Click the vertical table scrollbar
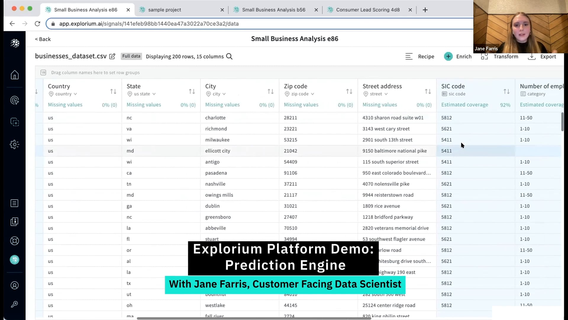 tap(562, 122)
